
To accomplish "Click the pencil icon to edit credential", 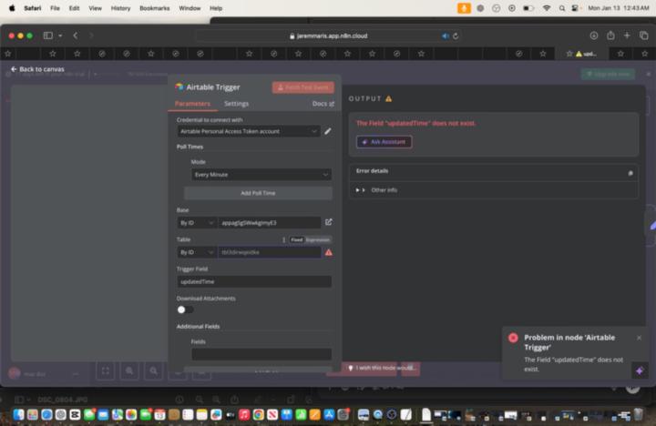I will pyautogui.click(x=328, y=131).
